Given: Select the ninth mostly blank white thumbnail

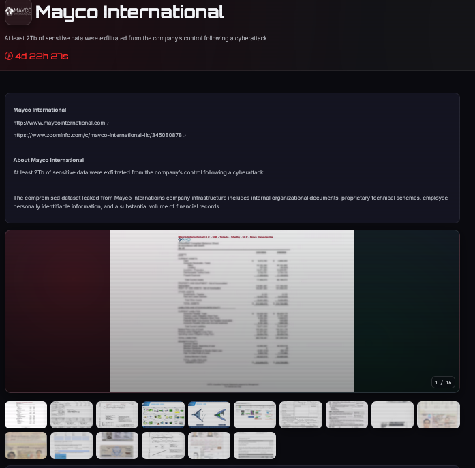Looking at the screenshot, I should (393, 415).
